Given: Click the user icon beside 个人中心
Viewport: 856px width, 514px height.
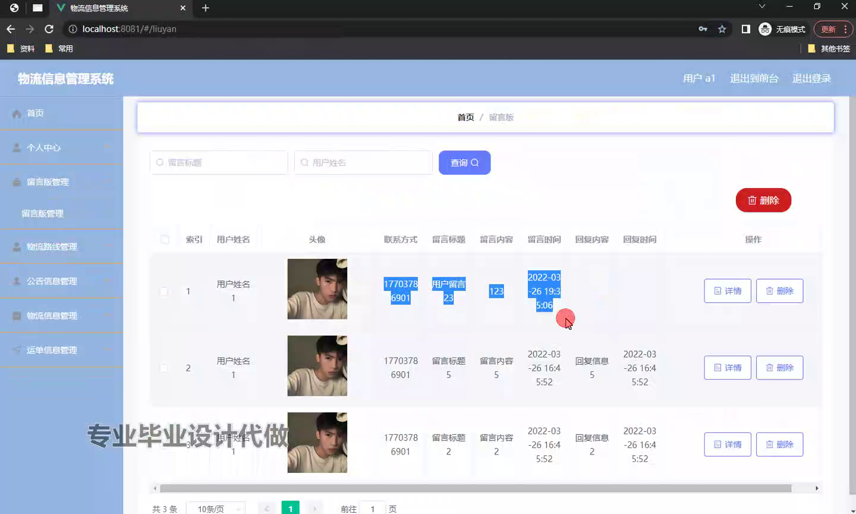Looking at the screenshot, I should point(17,148).
